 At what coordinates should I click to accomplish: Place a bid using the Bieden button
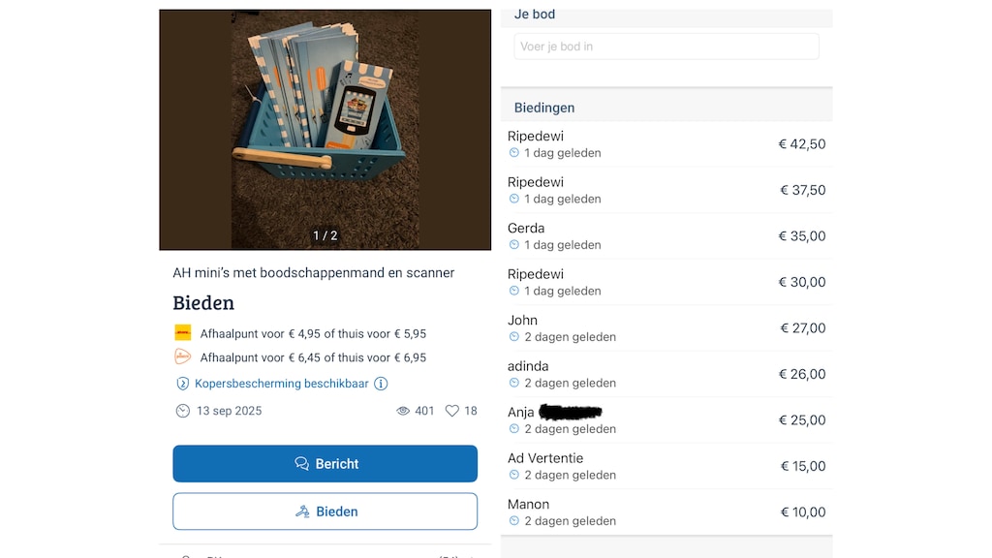pyautogui.click(x=325, y=511)
